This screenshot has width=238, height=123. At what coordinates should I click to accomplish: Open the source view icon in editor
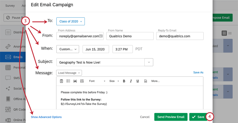[145, 81]
